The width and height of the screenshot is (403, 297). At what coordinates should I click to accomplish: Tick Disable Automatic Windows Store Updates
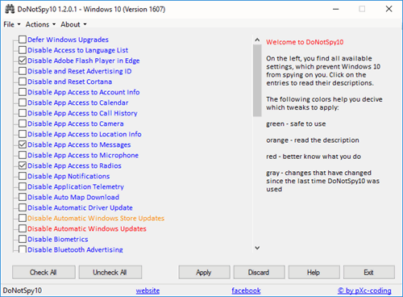tap(23, 218)
